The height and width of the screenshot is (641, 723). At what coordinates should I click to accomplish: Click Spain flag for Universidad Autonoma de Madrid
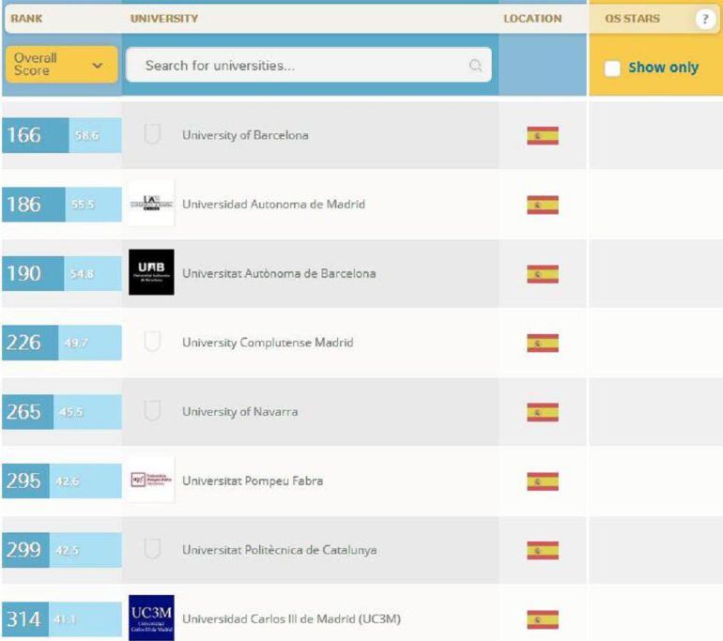[x=543, y=206]
